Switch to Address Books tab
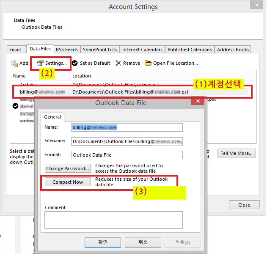Screen dimensions: 267x254 pos(233,50)
